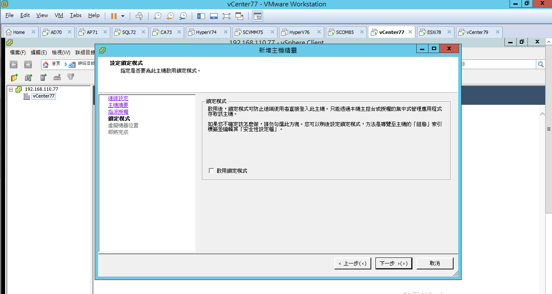Go to the 連線設定 wizard step
The height and width of the screenshot is (294, 552).
point(118,98)
